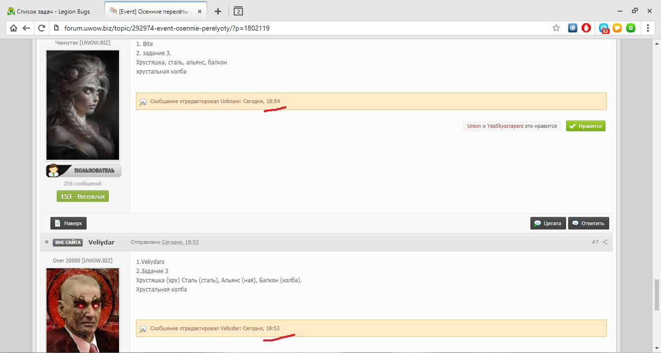This screenshot has width=661, height=353.
Task: Reload the current forum page
Action: (x=42, y=28)
